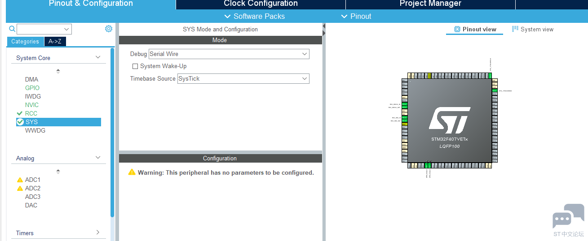Select NVIC peripheral
Screen dimensions: 588x241
pos(32,105)
